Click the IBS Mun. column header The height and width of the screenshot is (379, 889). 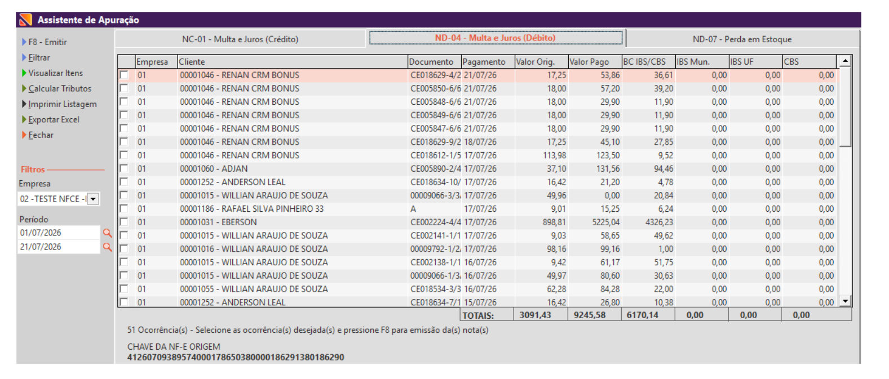click(x=702, y=61)
